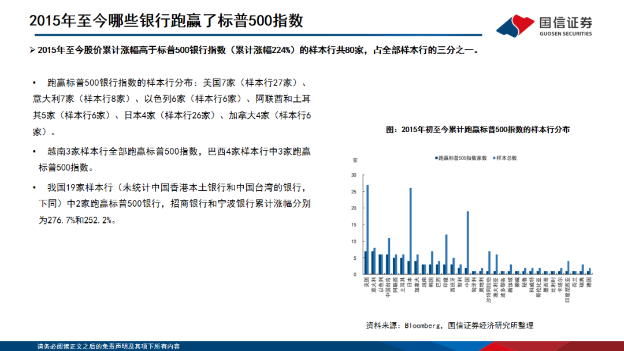Click the 0 mark on the vertical axis
This screenshot has height=351, width=624.
point(355,273)
